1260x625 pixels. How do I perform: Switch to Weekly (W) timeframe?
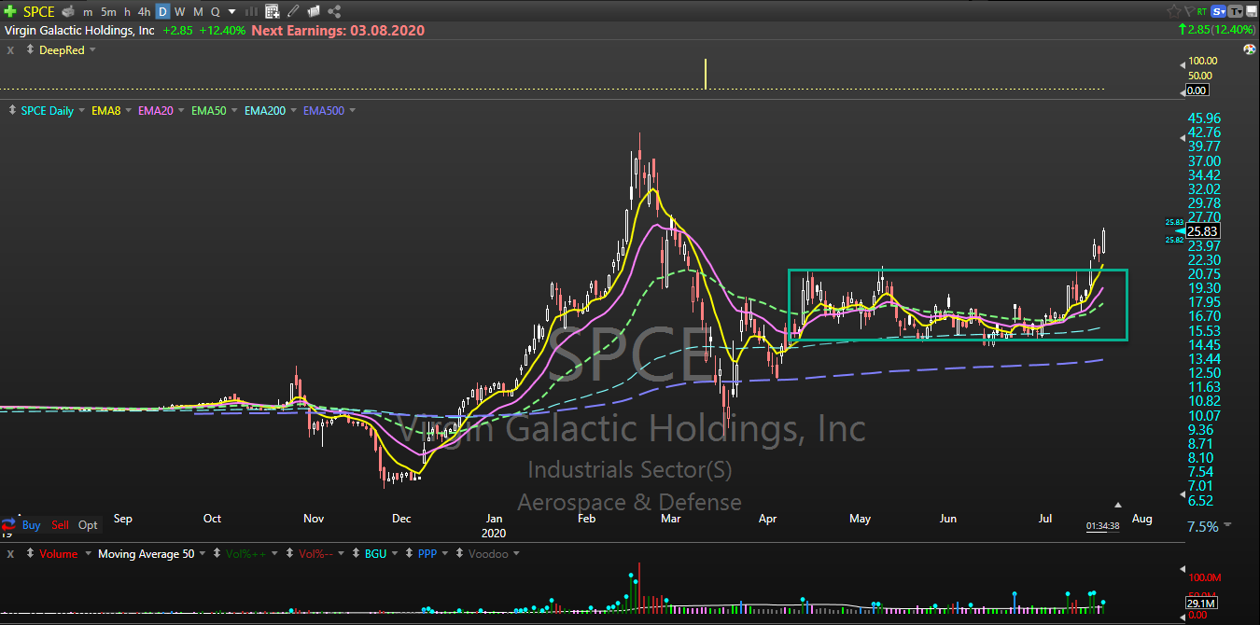click(x=180, y=12)
